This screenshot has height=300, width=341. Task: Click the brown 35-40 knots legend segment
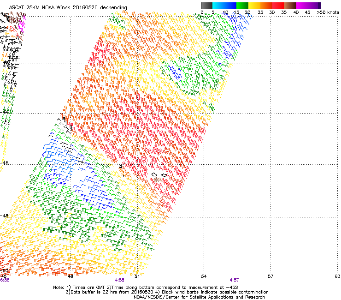coord(290,6)
